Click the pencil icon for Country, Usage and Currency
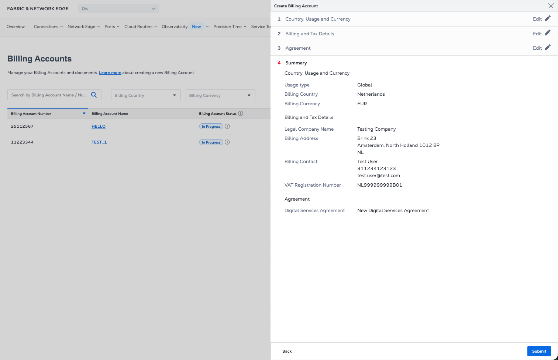The height and width of the screenshot is (360, 558). coord(548,18)
